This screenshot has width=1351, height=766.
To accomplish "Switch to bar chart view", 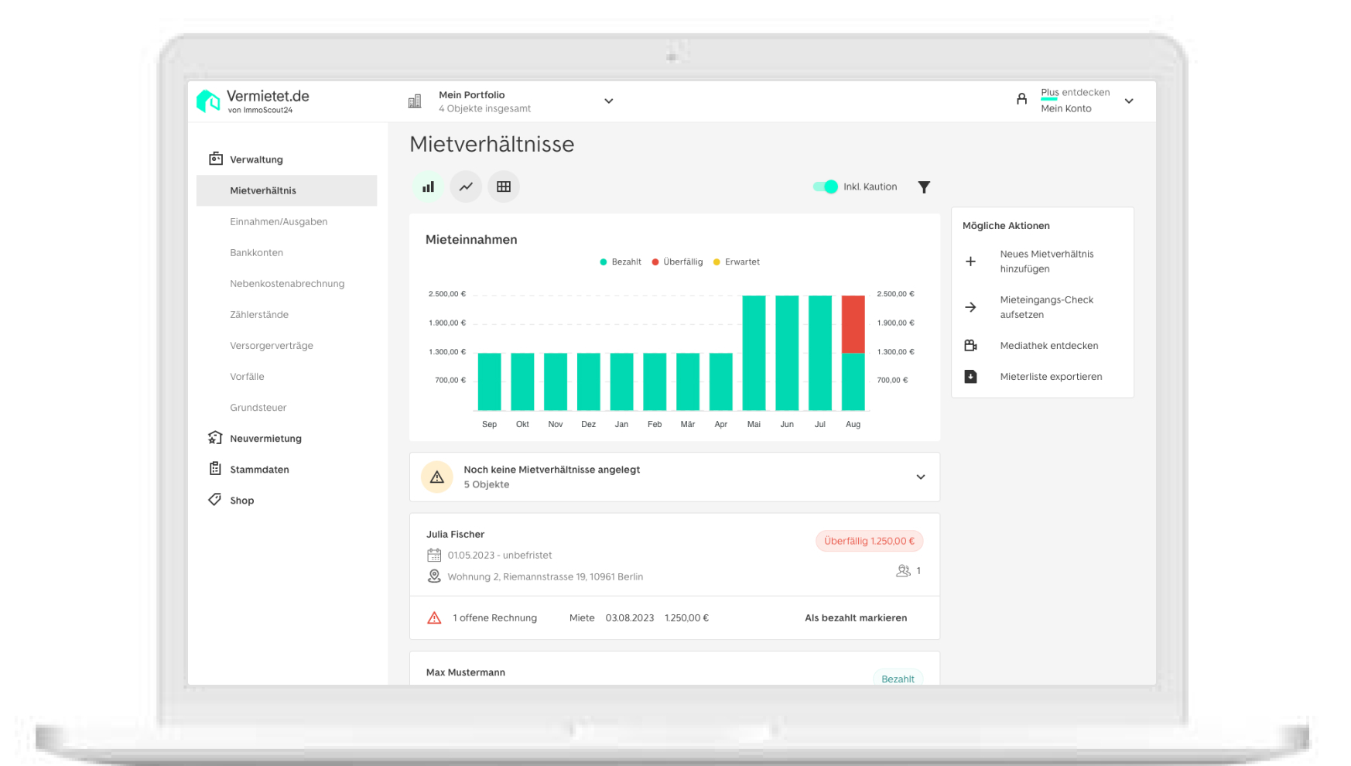I will click(x=428, y=186).
